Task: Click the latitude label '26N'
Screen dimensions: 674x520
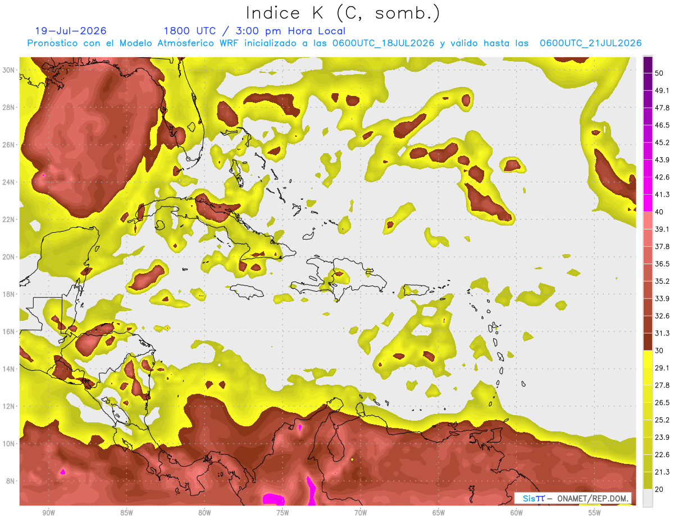Action: (10, 145)
